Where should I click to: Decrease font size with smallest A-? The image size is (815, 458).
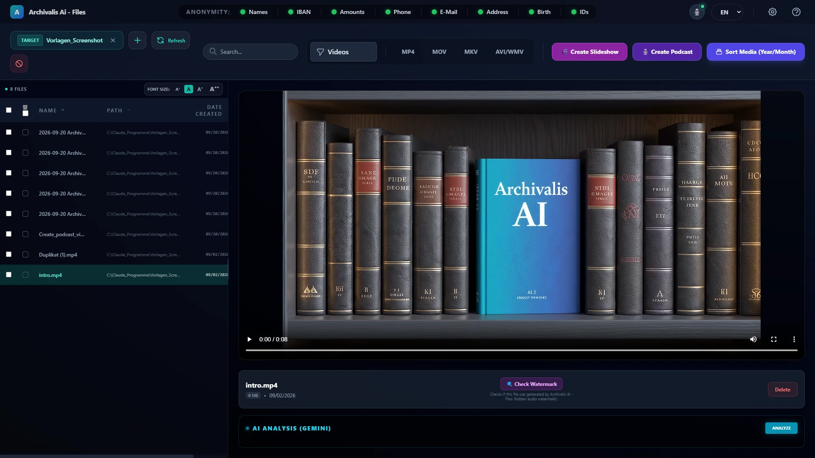(x=178, y=89)
